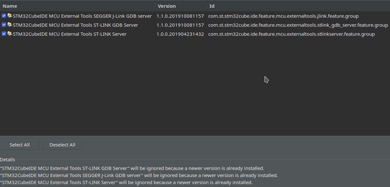Uncheck the SEGGER J-Link GDB server checkbox
Image resolution: width=390 pixels, height=187 pixels.
click(x=4, y=16)
